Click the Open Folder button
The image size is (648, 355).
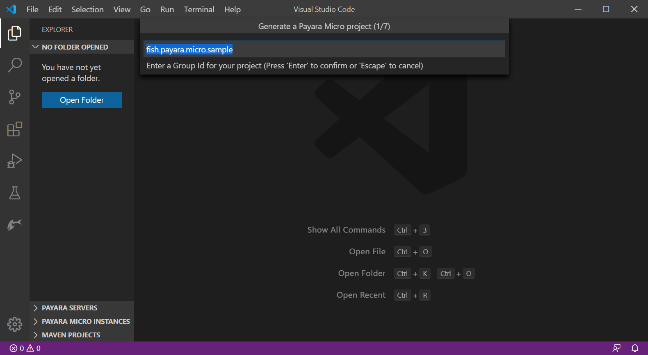coord(82,100)
